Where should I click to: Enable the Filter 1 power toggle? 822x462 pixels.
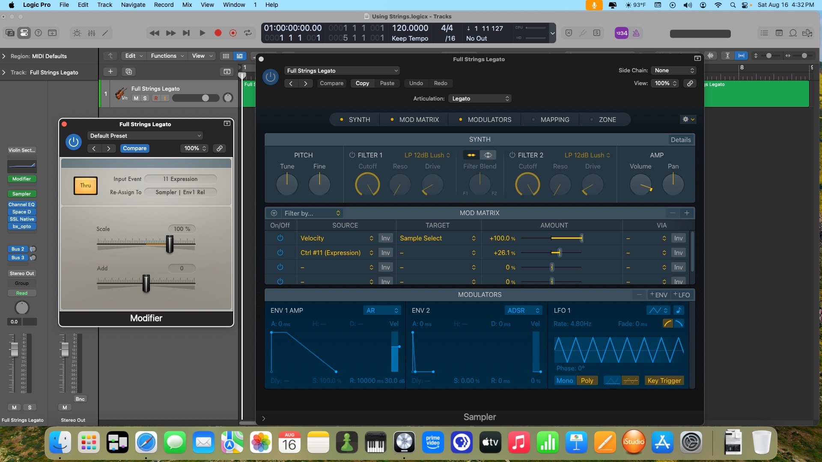[x=352, y=155]
